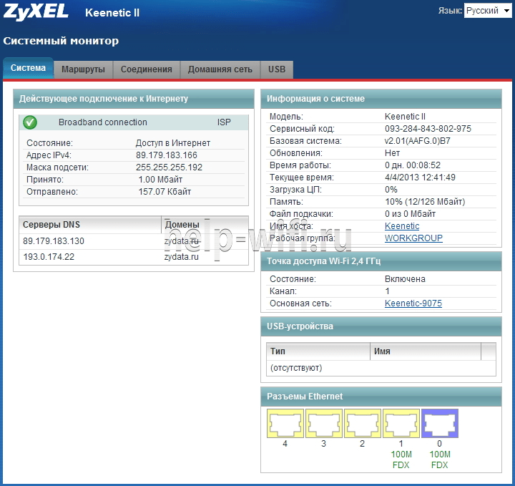The image size is (515, 486).
Task: Click the Разъемы Ethernet panel header
Action: (381, 397)
